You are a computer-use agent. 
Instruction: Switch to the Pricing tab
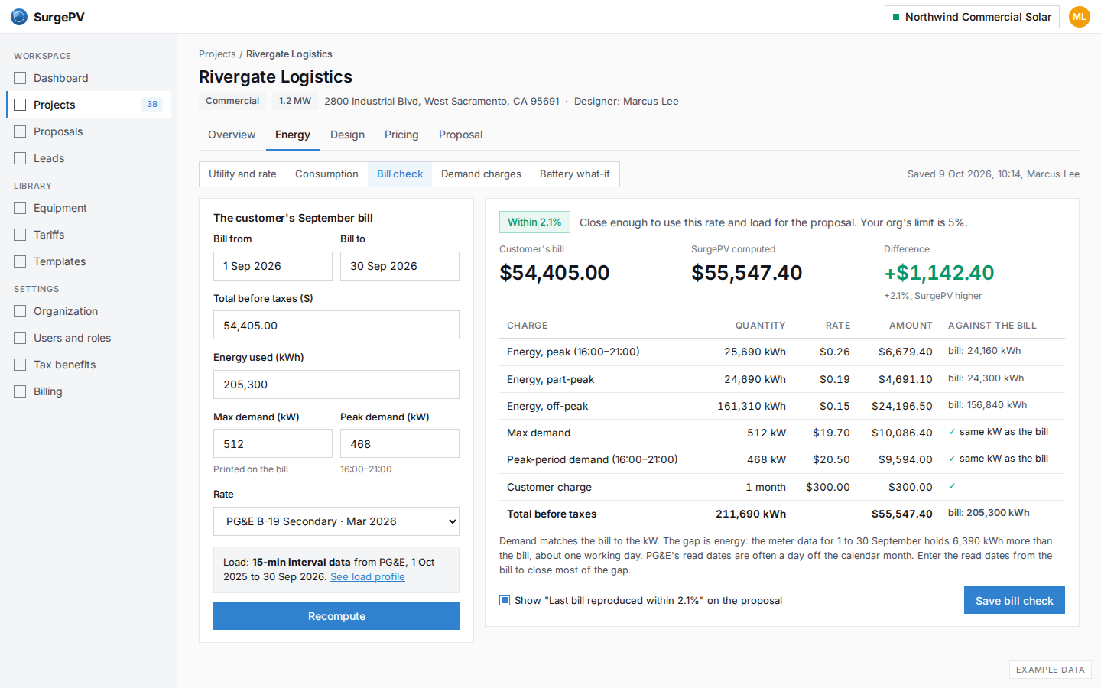tap(401, 135)
